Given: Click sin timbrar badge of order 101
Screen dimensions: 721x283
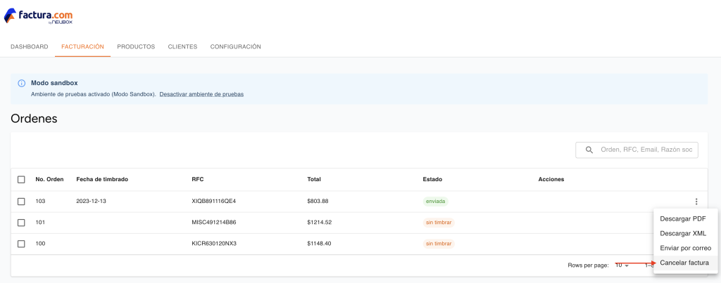Looking at the screenshot, I should [x=439, y=223].
